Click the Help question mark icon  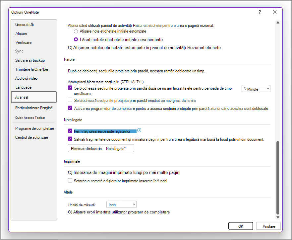(260, 12)
